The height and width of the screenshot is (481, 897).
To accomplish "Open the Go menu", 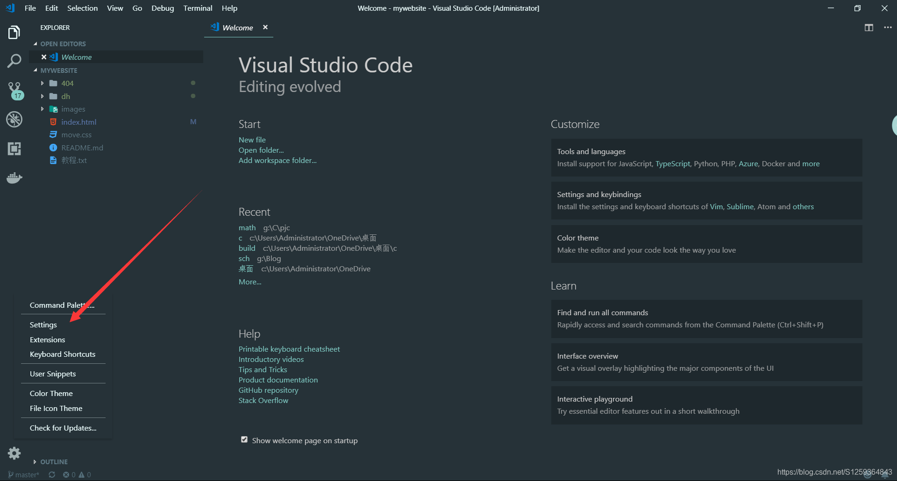I will tap(137, 8).
